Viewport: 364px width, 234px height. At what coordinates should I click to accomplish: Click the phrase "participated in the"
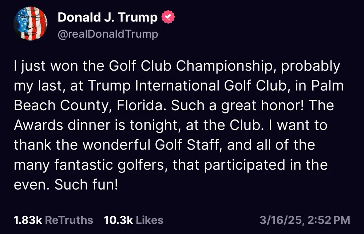click(266, 165)
